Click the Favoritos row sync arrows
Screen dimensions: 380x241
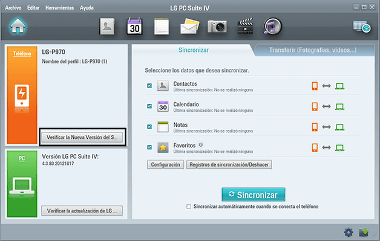click(x=326, y=147)
